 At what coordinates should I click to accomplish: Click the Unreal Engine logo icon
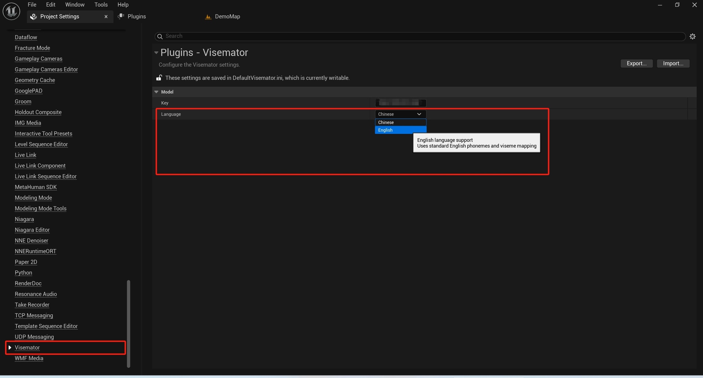point(11,11)
